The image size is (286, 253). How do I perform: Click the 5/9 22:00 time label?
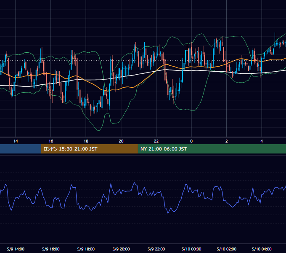point(156,249)
